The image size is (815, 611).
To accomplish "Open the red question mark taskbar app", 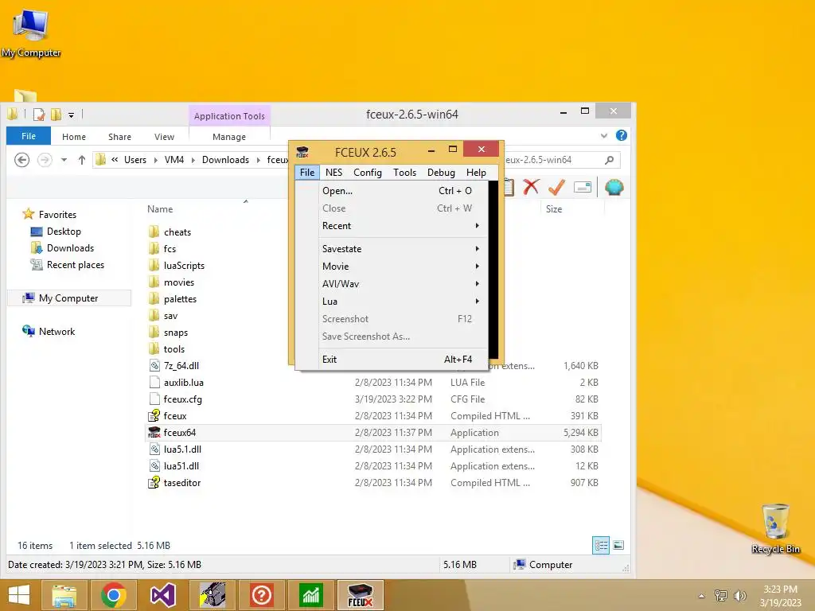I will (261, 595).
